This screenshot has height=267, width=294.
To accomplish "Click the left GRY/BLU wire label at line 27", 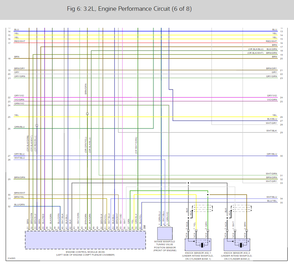I will tap(19, 154).
